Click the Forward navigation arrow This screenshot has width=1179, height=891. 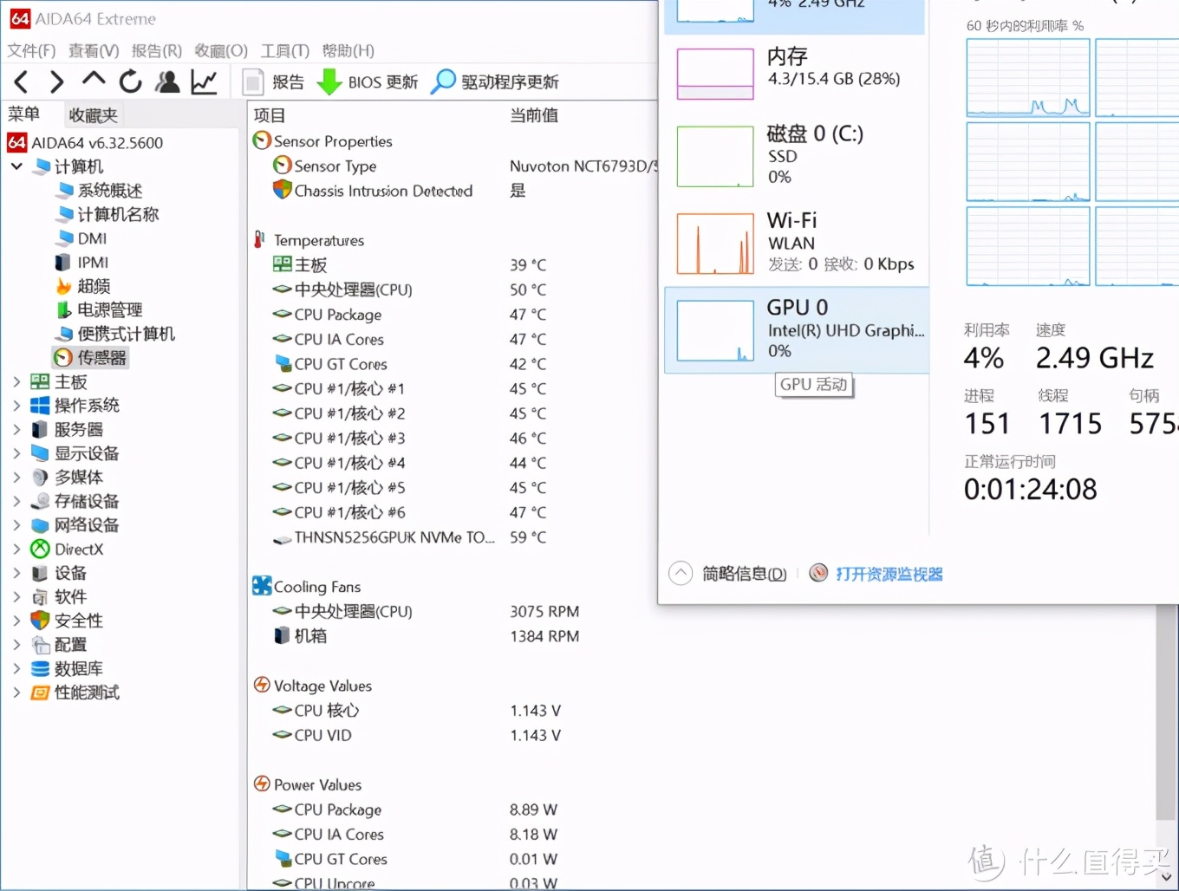(x=56, y=81)
